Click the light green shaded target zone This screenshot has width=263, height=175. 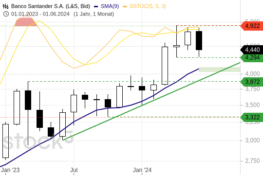219,70
